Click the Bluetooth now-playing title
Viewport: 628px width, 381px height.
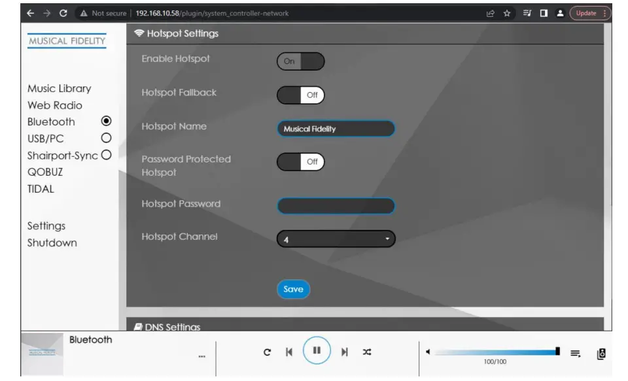point(90,339)
